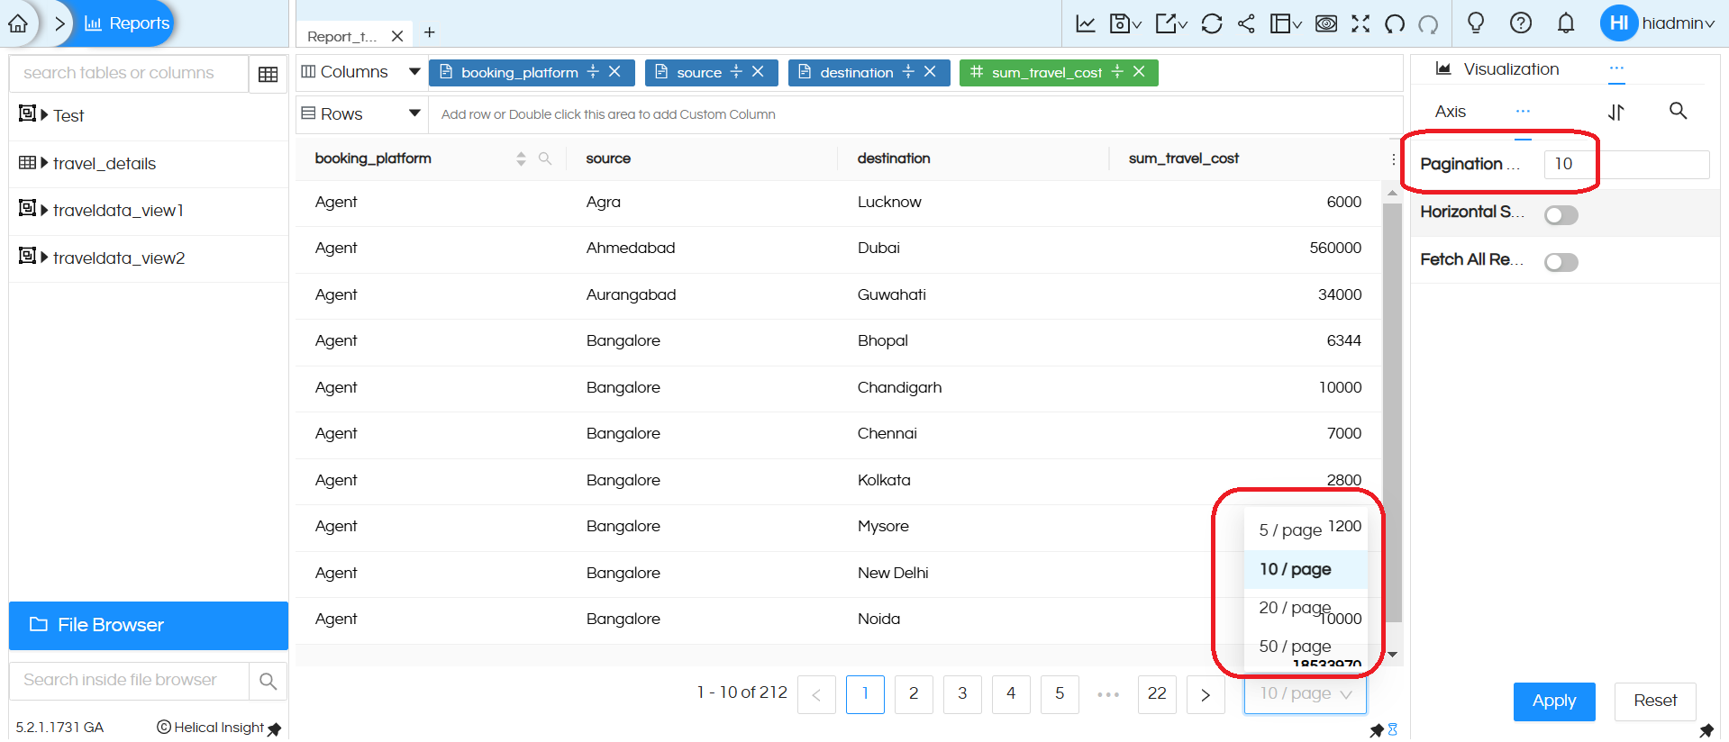The image size is (1729, 742).
Task: Open the hiadmin user menu
Action: (x=1658, y=23)
